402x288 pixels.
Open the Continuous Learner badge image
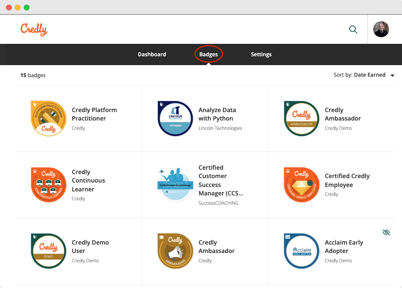pos(48,185)
